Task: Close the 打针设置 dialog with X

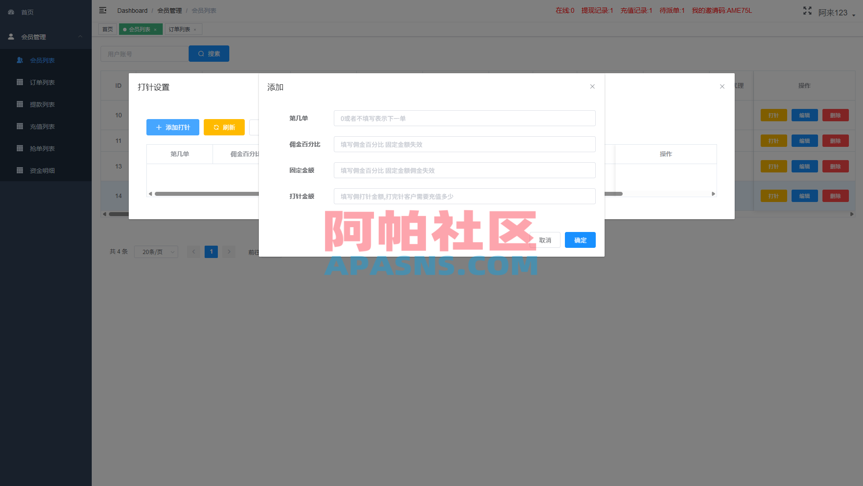Action: (722, 86)
